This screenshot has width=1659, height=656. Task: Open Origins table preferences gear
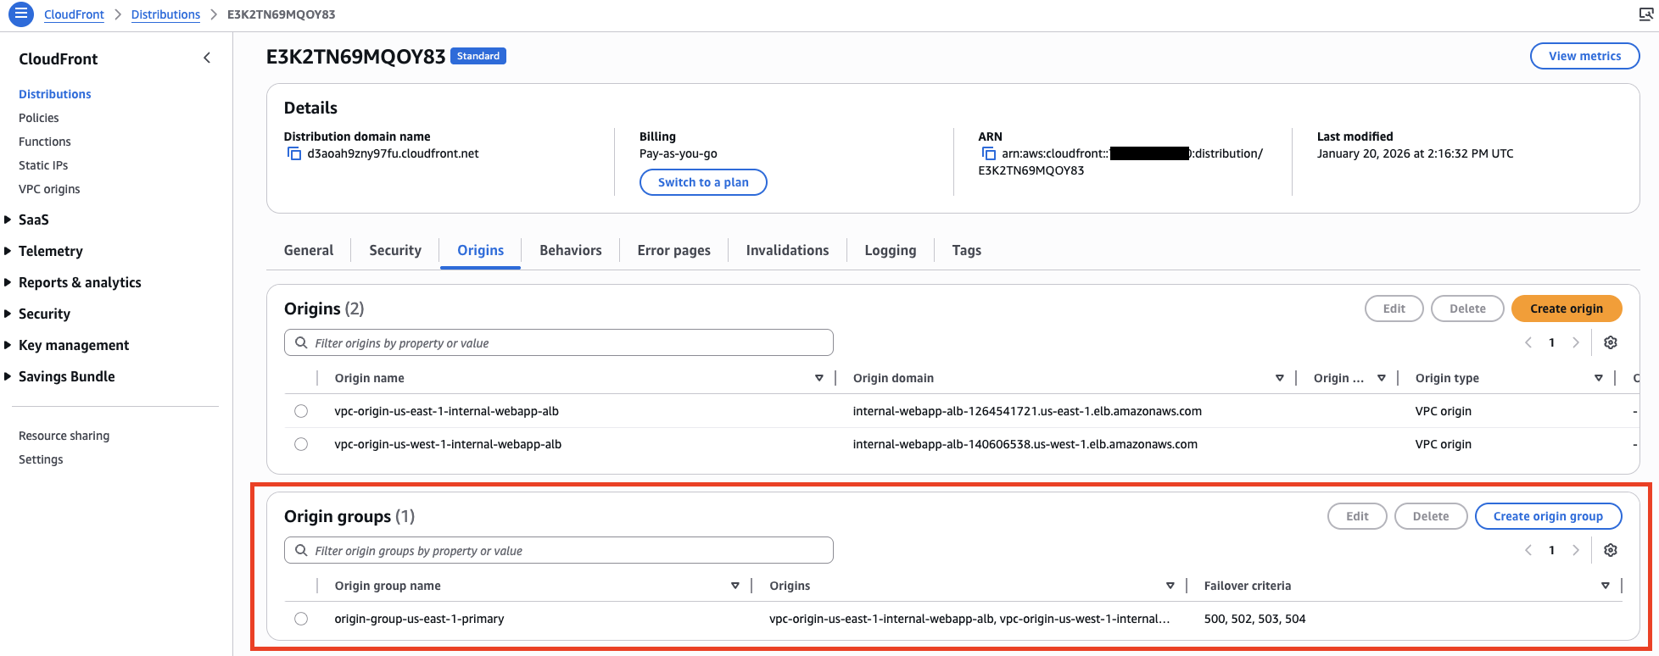1610,342
